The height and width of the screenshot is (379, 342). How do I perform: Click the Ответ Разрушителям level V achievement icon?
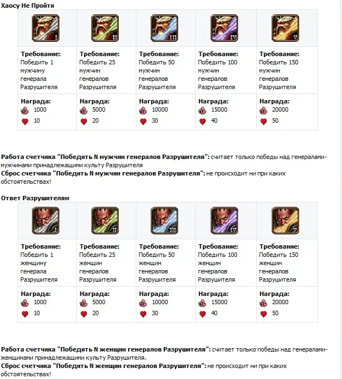285,221
